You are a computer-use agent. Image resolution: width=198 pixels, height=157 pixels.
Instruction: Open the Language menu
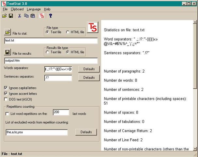click(x=34, y=9)
